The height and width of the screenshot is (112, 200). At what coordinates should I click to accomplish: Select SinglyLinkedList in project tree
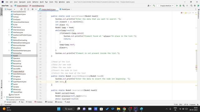[x=18, y=71]
